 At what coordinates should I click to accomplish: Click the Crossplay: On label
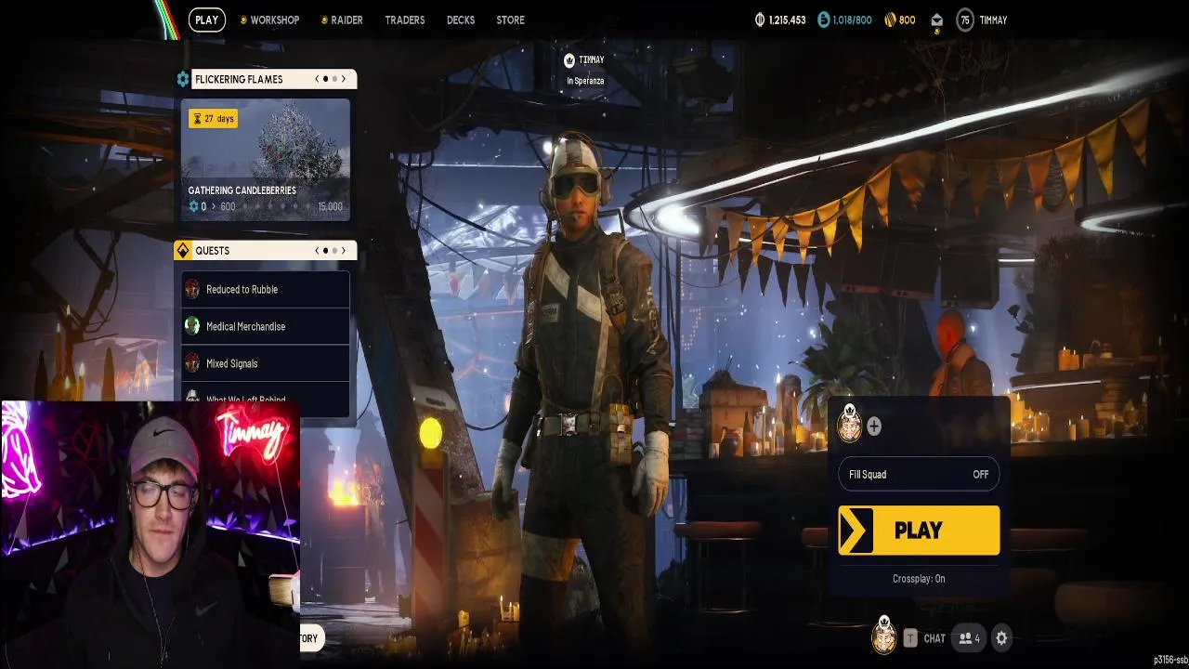coord(919,579)
